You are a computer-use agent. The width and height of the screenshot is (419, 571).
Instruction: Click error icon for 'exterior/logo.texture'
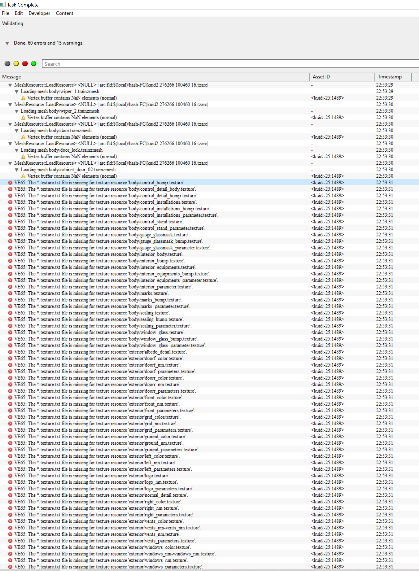[10, 476]
